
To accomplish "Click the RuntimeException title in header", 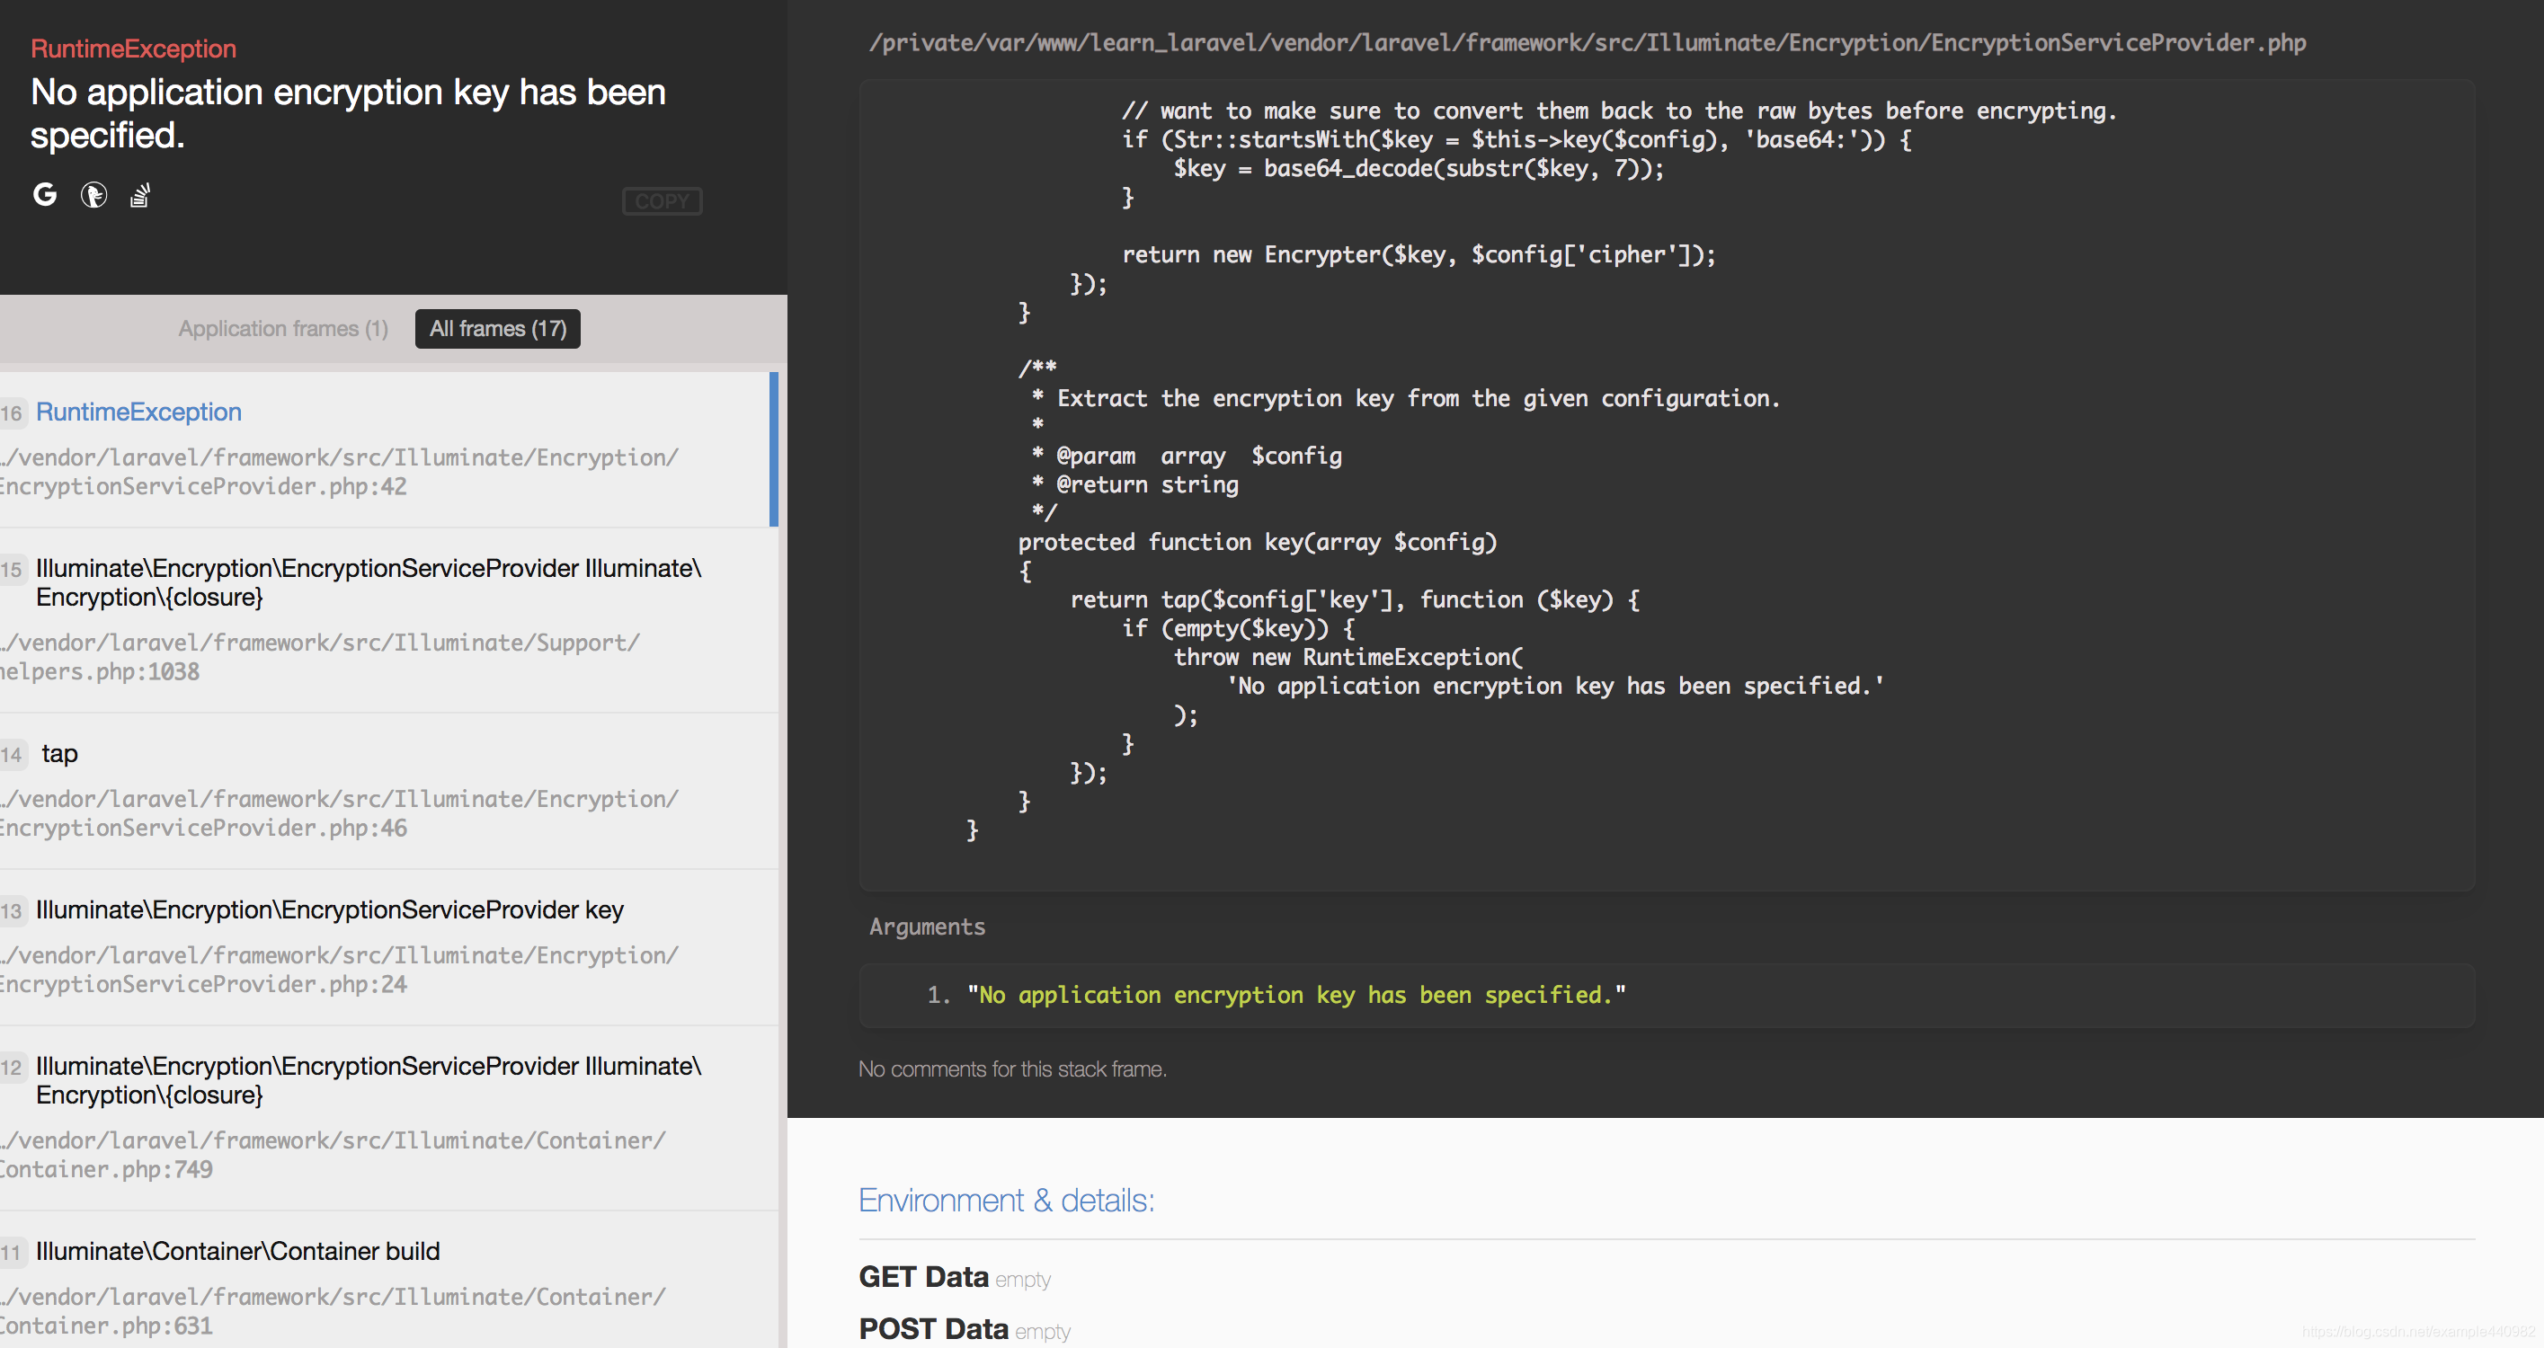I will pos(133,49).
